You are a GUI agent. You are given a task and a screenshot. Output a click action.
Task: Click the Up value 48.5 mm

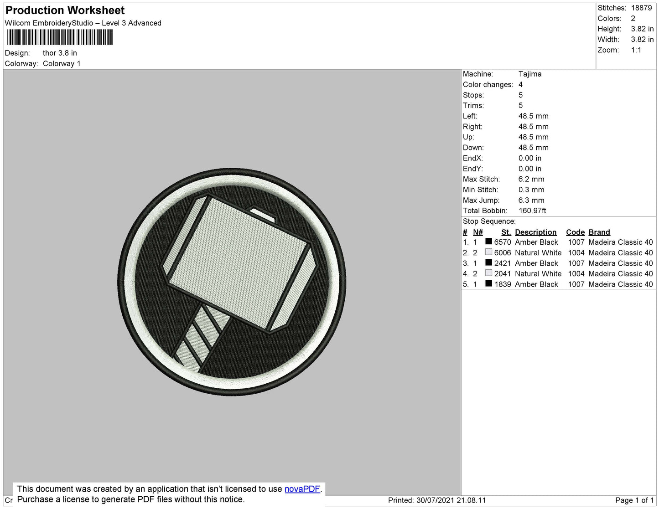tap(534, 137)
